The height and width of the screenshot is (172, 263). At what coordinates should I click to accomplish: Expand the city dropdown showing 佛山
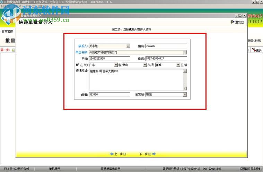[x=145, y=65]
